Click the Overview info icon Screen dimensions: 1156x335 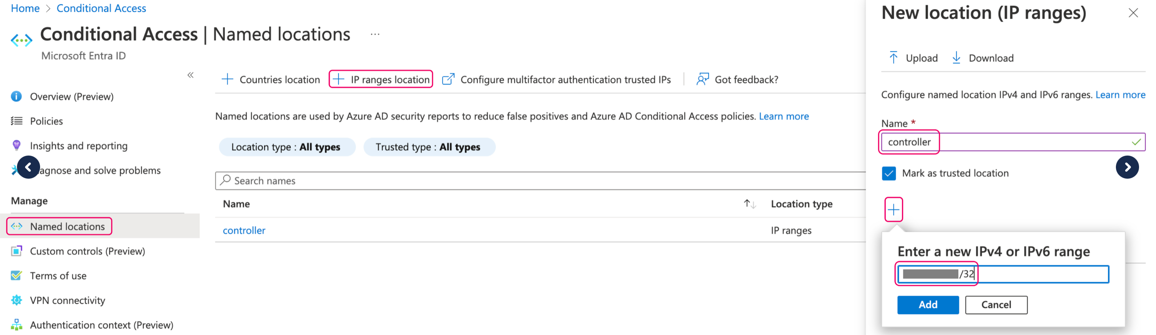click(16, 96)
